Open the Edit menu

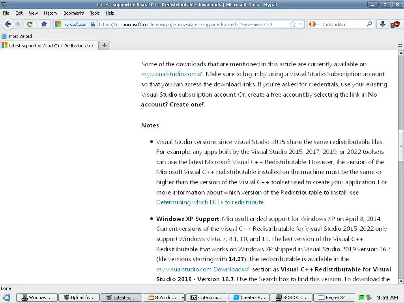click(x=19, y=13)
